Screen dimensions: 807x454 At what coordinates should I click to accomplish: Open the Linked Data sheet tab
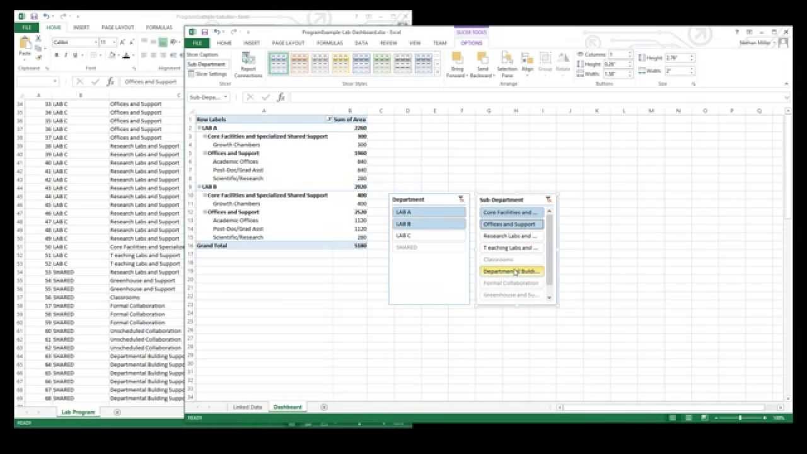[x=248, y=407]
